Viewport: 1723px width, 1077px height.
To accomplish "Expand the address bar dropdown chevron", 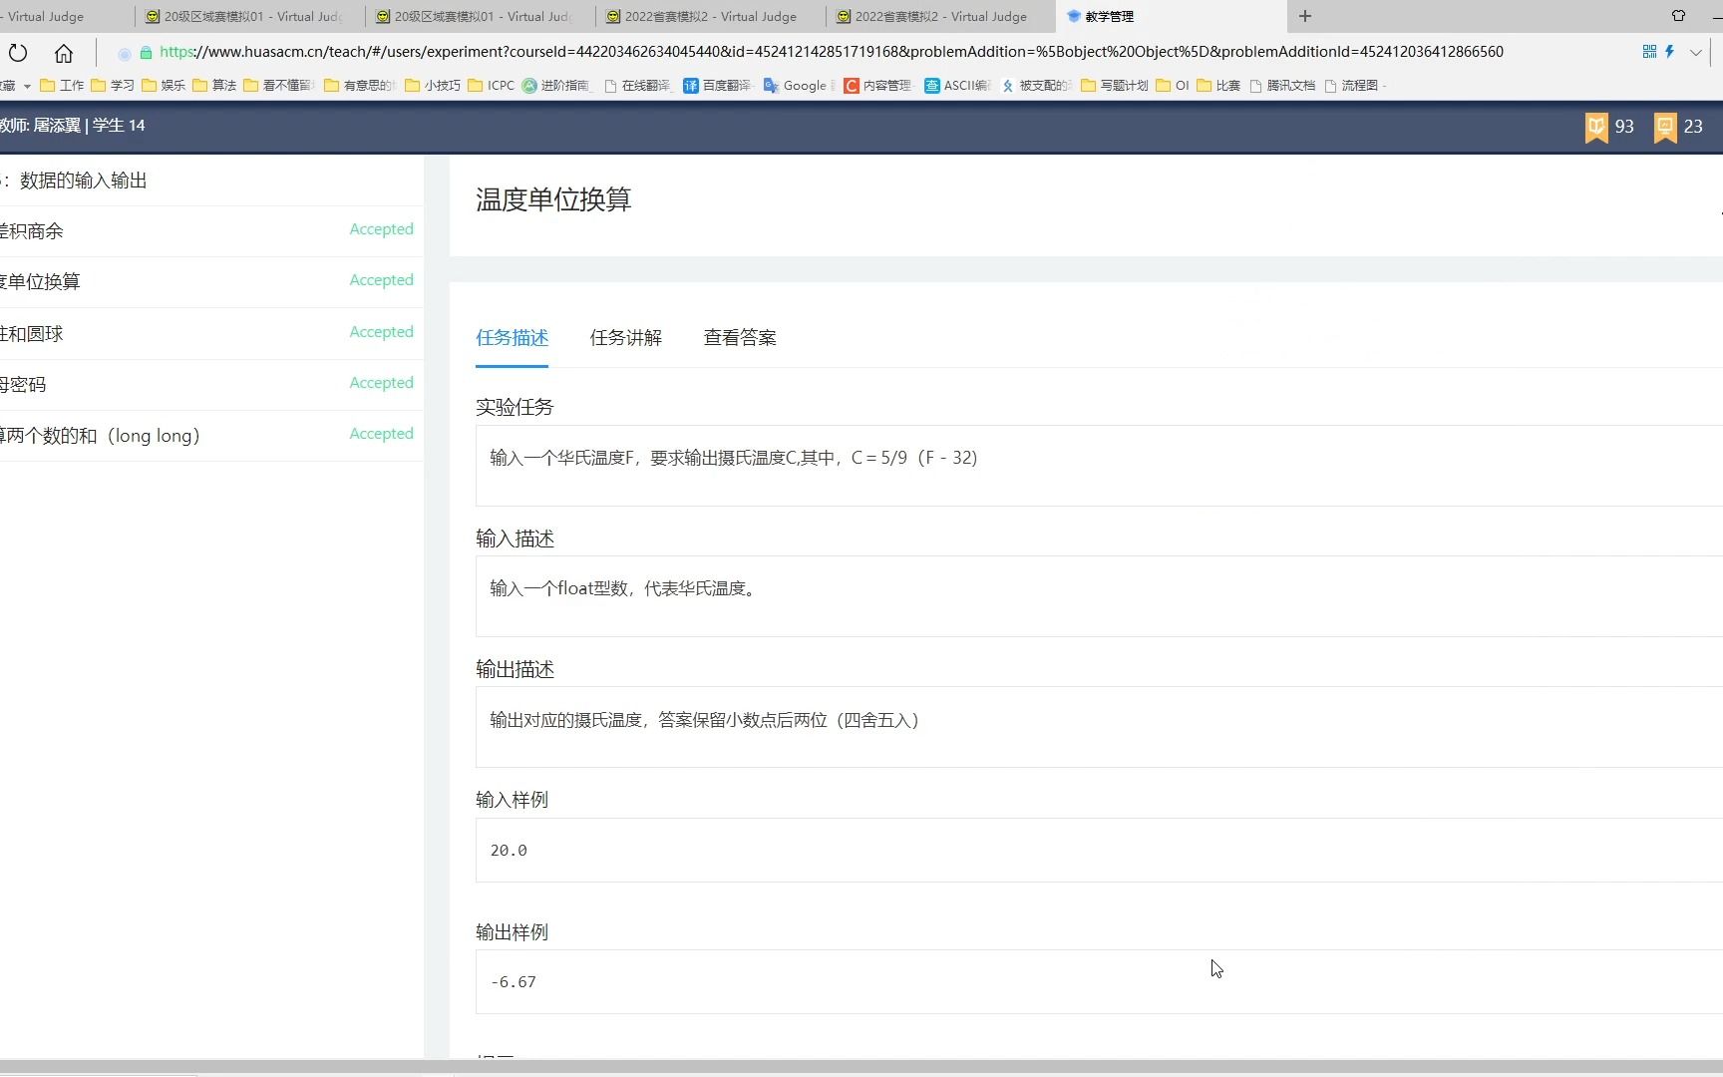I will (1695, 52).
